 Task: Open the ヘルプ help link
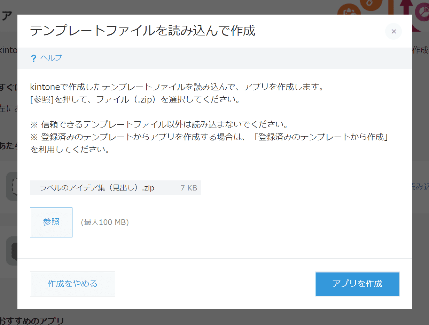tap(51, 58)
